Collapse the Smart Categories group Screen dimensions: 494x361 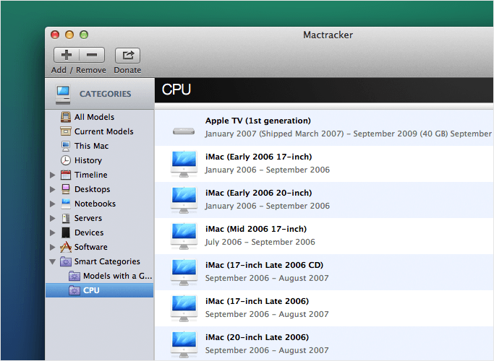pyautogui.click(x=53, y=261)
